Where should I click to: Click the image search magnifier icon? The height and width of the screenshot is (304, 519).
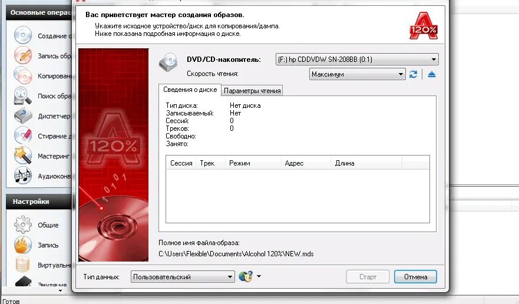[23, 95]
